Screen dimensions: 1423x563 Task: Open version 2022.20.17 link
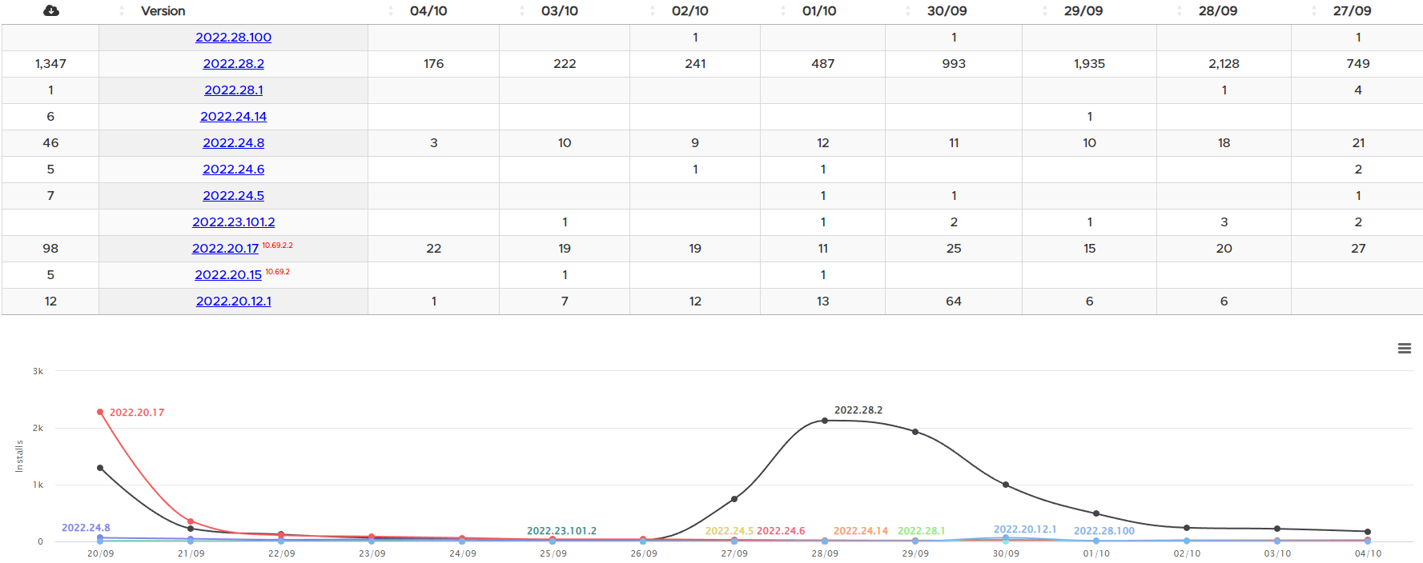point(225,249)
